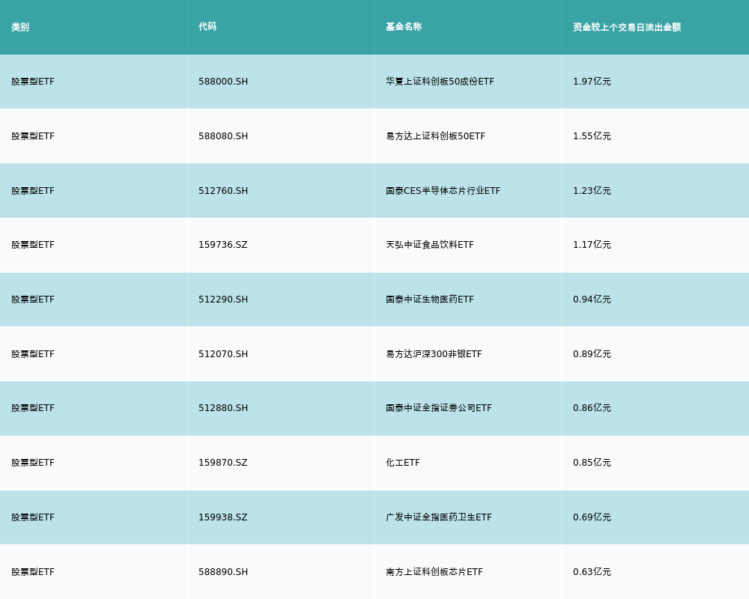Click the 基金名称 column header

coord(404,27)
